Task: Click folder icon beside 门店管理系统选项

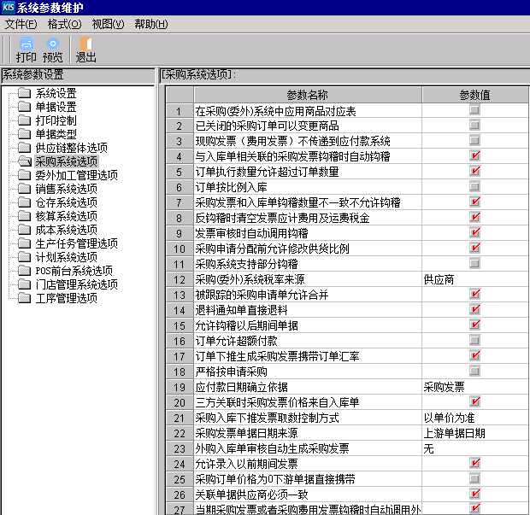Action: pyautogui.click(x=24, y=284)
